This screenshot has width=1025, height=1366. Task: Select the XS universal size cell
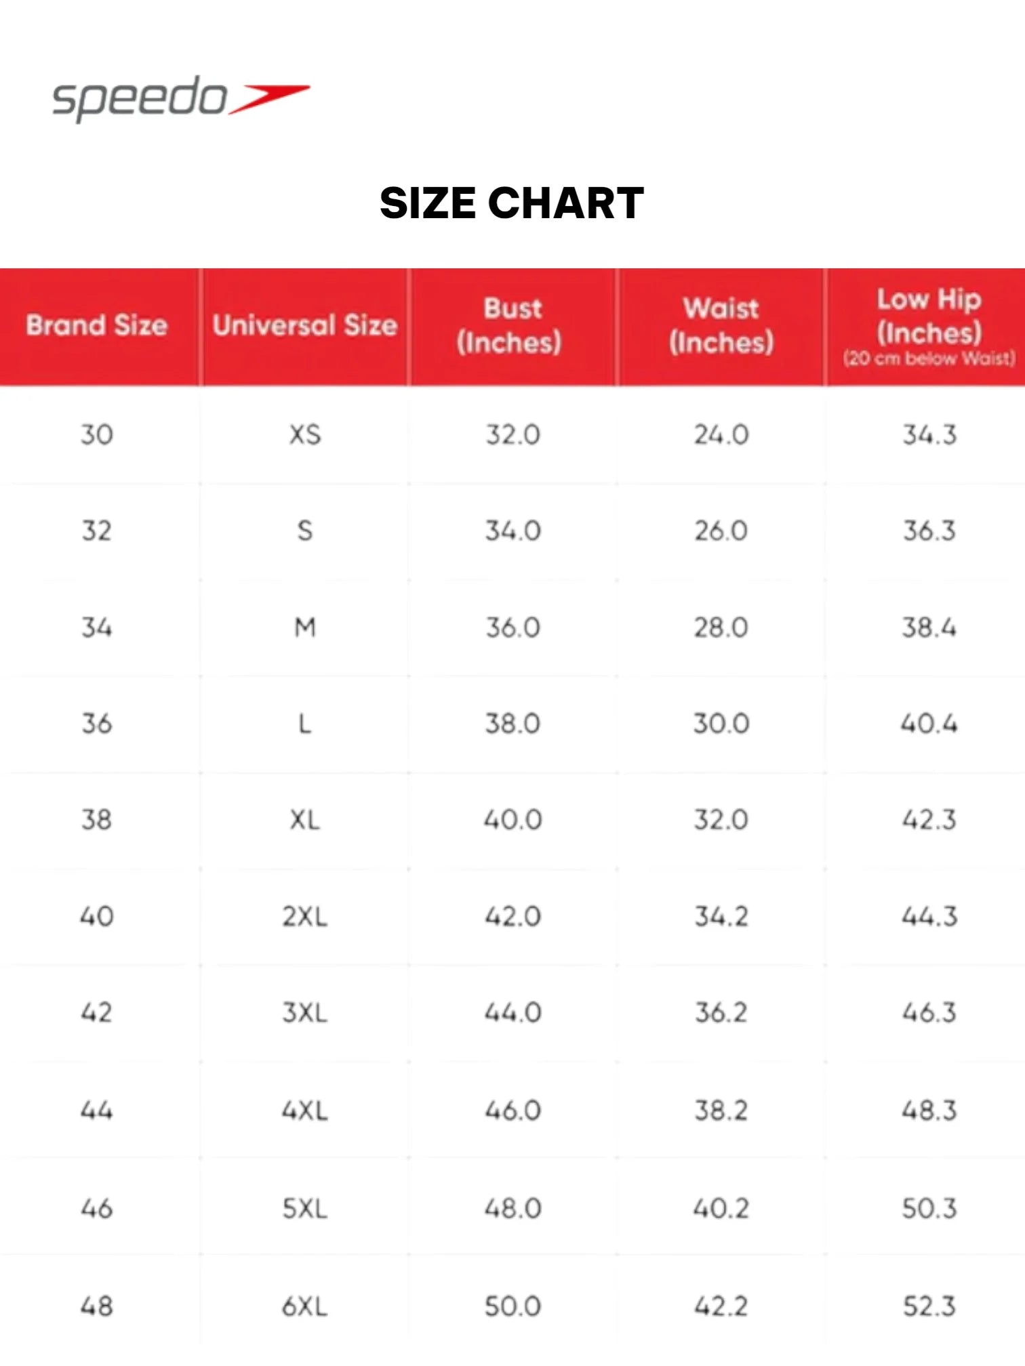pyautogui.click(x=304, y=434)
